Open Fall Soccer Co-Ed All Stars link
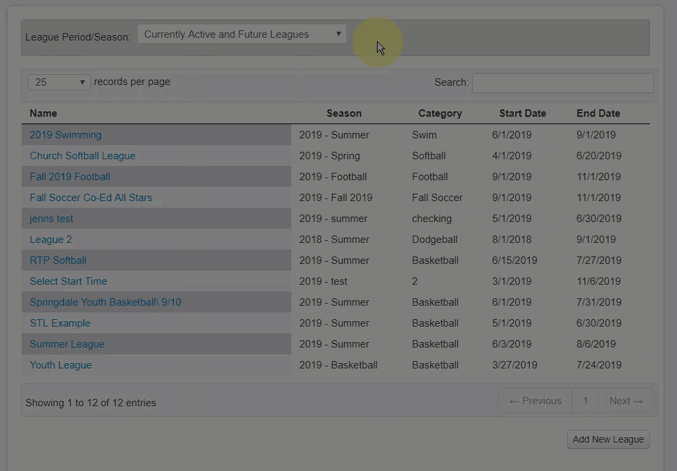The width and height of the screenshot is (677, 471). pos(91,198)
